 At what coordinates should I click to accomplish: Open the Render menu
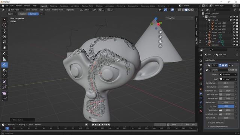(x=19, y=6)
